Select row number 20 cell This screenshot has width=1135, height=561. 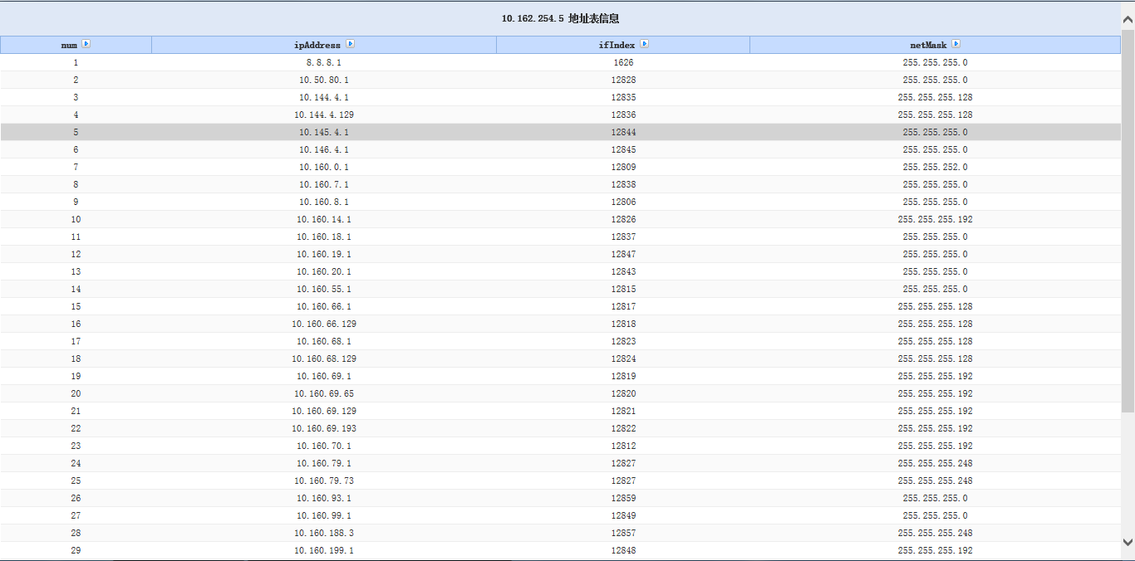click(x=76, y=393)
